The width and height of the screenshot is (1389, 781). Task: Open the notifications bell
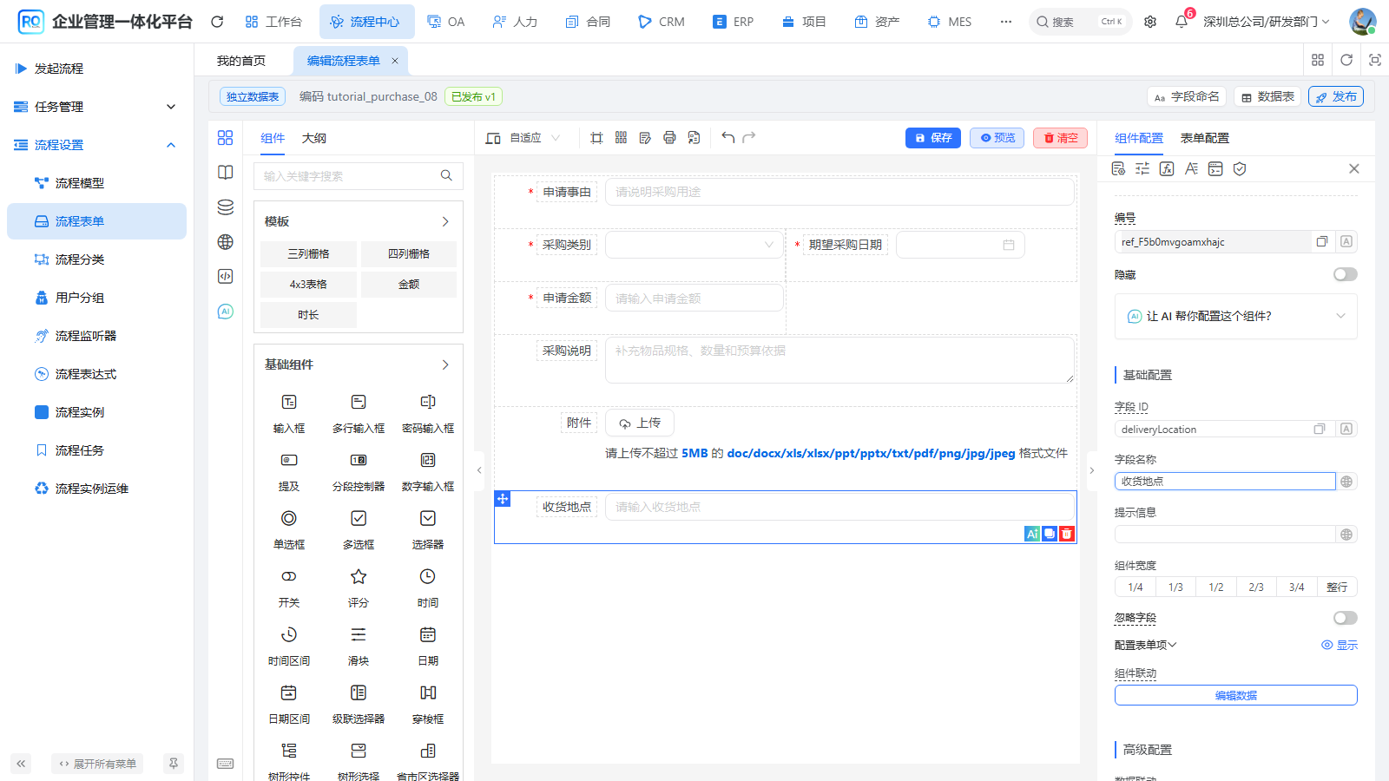coord(1182,22)
